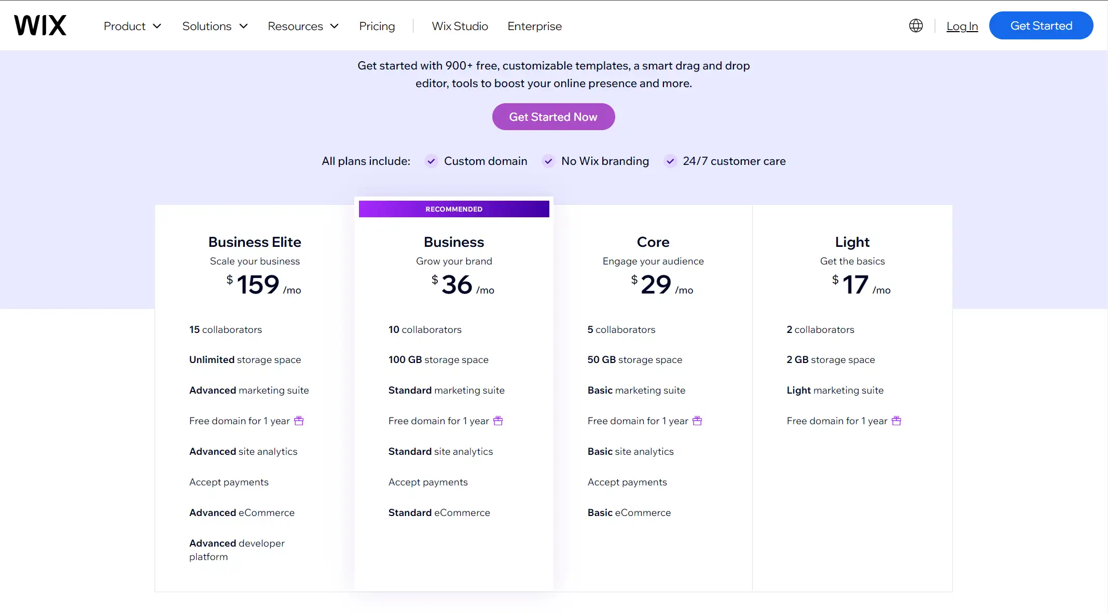Click the RECOMMENDED purple banner

tap(454, 209)
